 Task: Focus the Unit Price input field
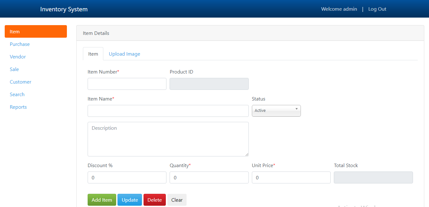(291, 177)
